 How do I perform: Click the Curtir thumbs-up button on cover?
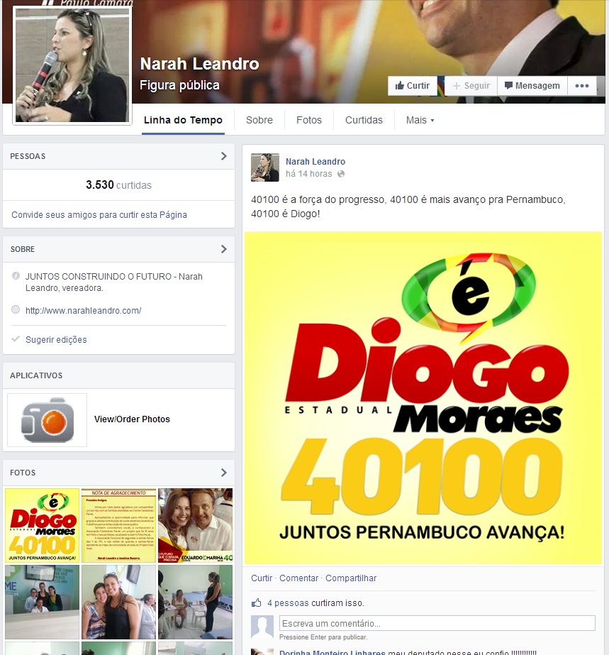[x=412, y=86]
